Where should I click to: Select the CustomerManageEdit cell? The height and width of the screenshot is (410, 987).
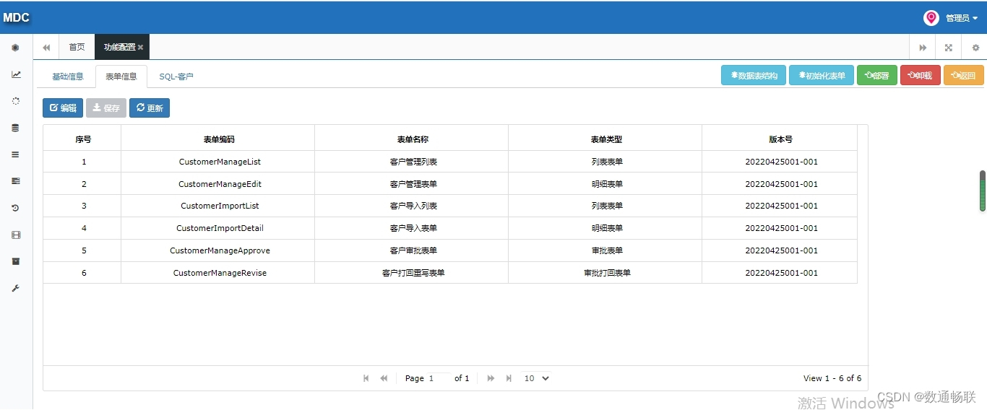[x=220, y=184]
